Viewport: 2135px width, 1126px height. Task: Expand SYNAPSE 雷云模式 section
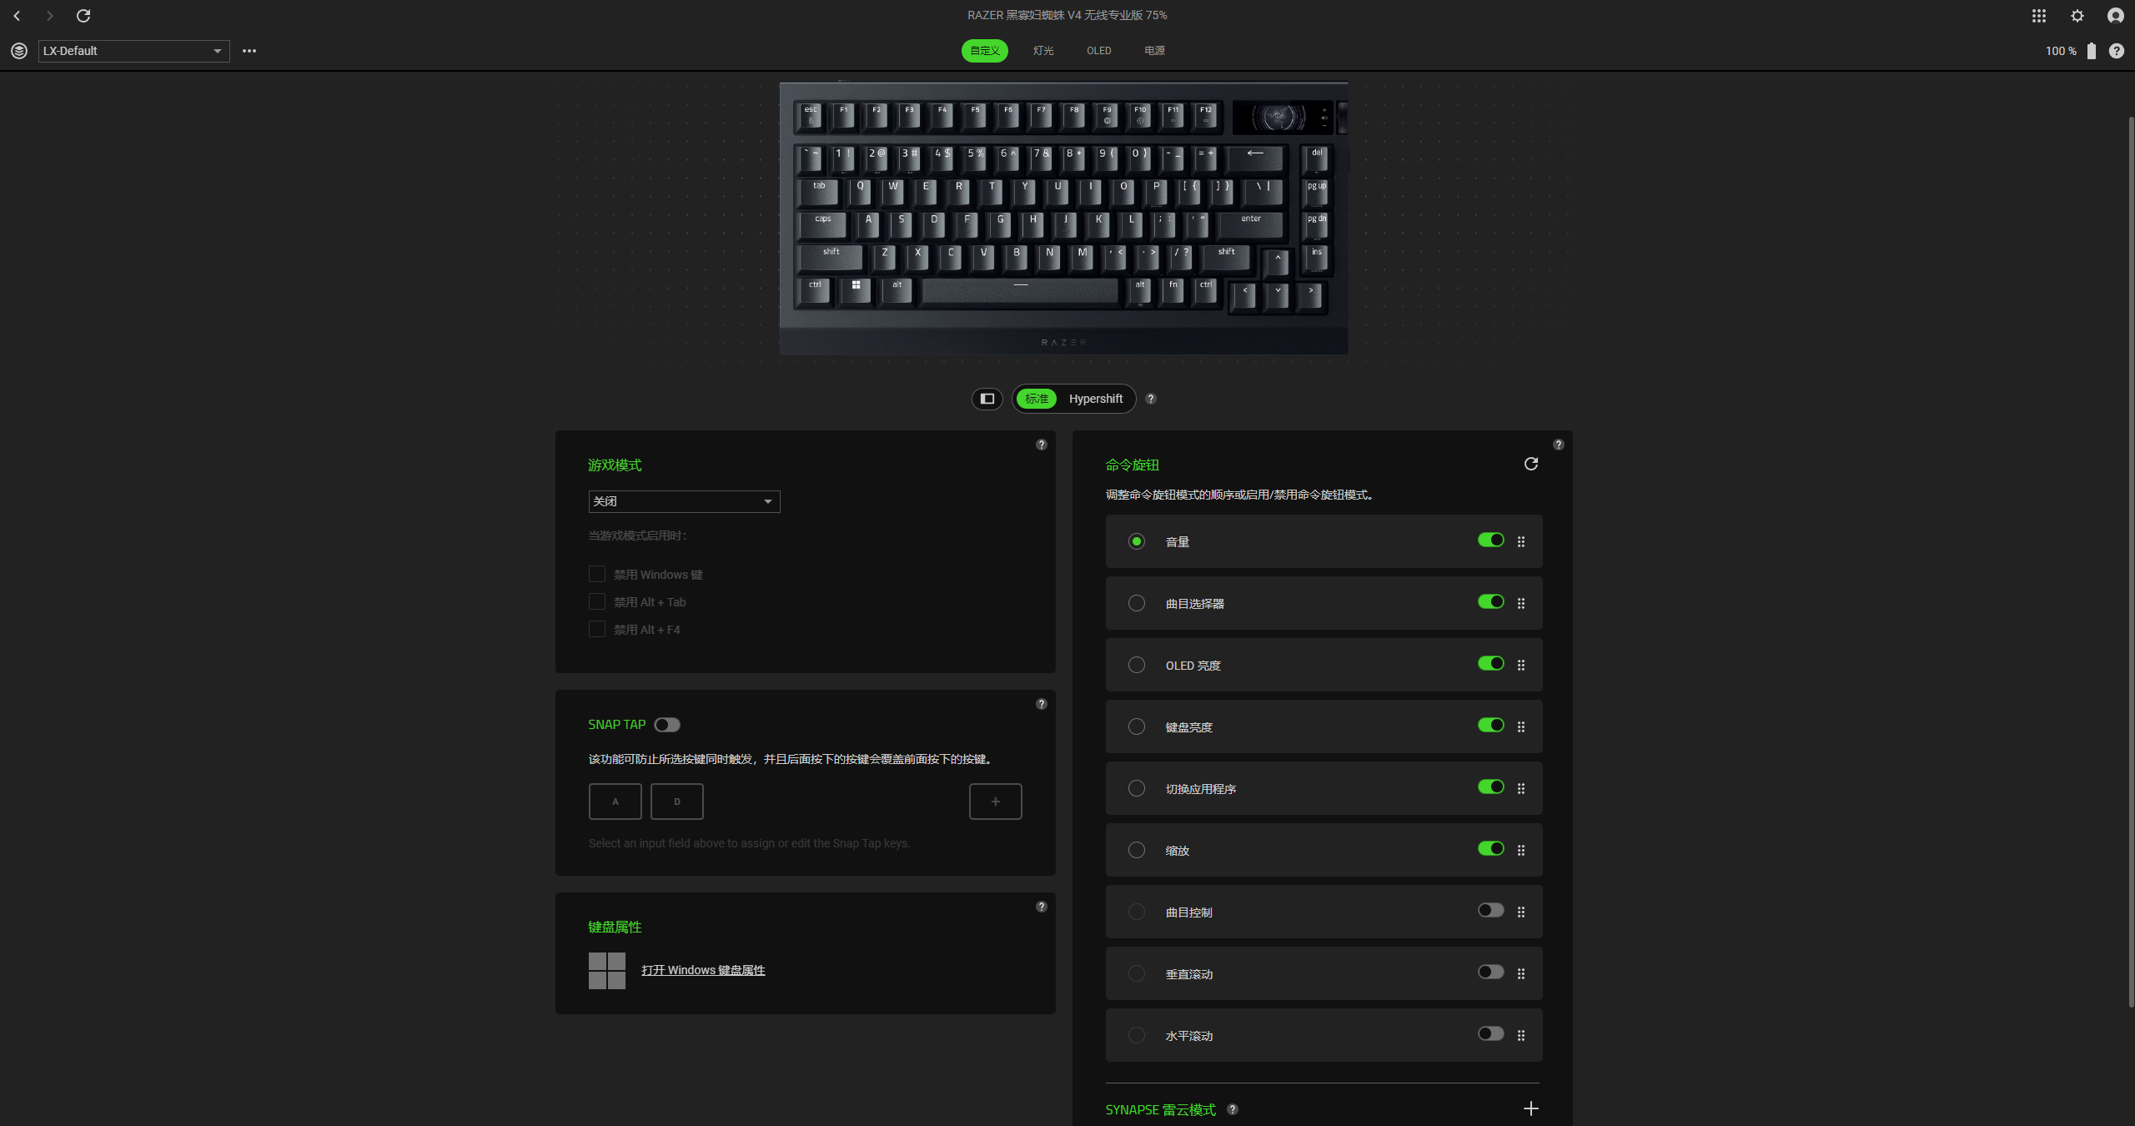click(x=1530, y=1108)
